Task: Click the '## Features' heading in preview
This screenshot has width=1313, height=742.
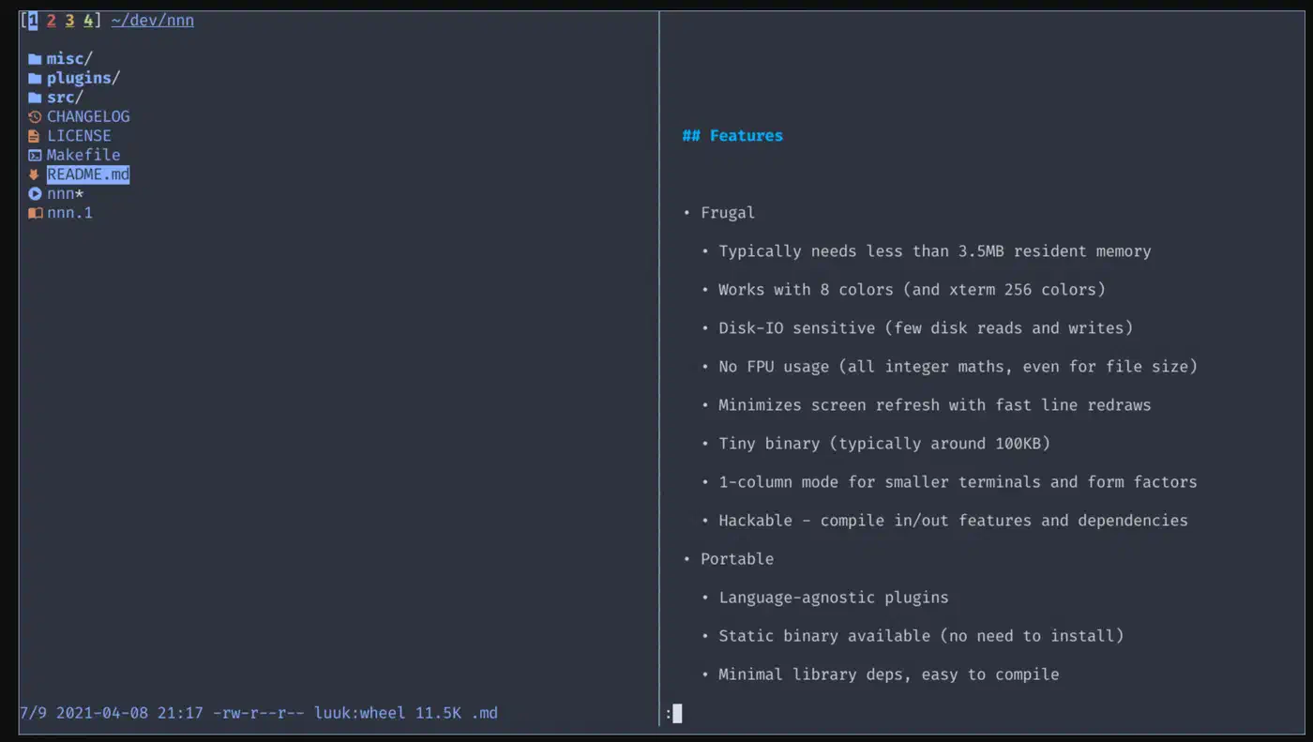Action: tap(732, 136)
